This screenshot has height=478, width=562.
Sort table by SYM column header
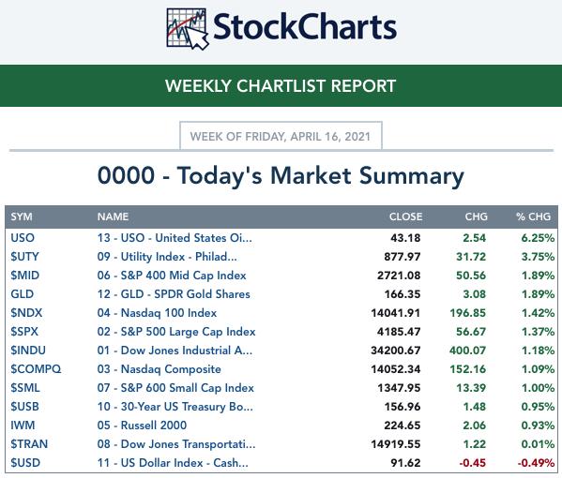tap(22, 217)
